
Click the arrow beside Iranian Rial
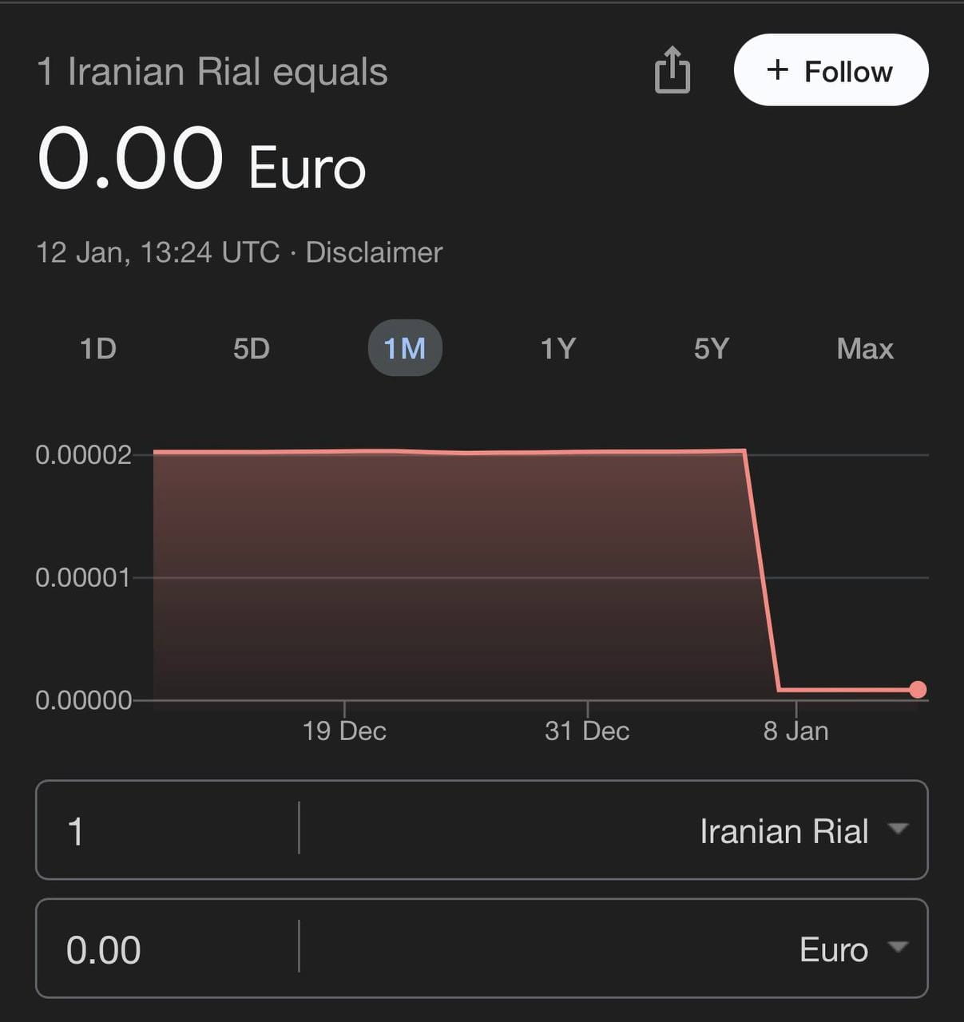[x=898, y=829]
